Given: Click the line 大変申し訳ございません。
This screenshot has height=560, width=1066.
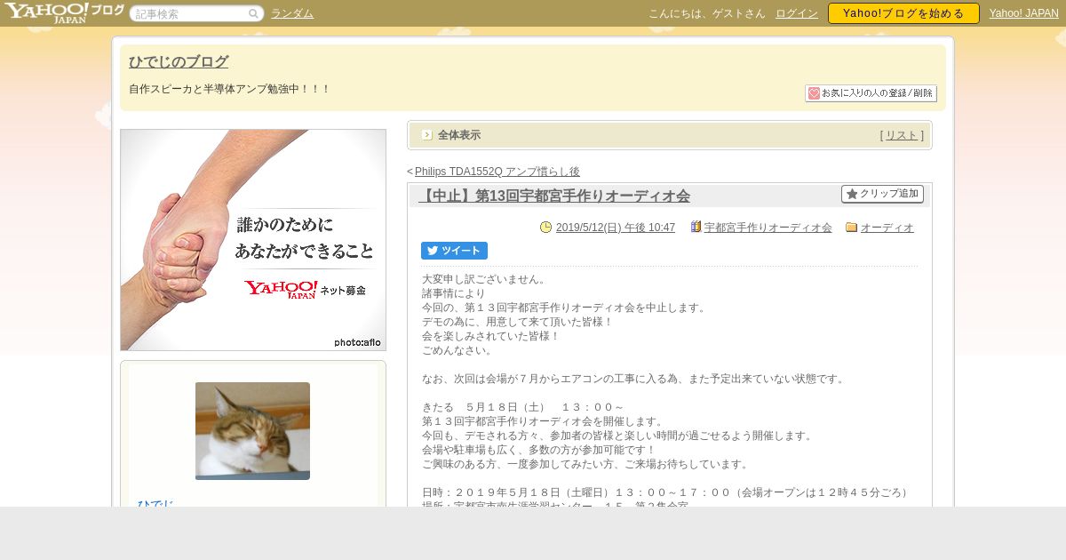Looking at the screenshot, I should click(486, 279).
